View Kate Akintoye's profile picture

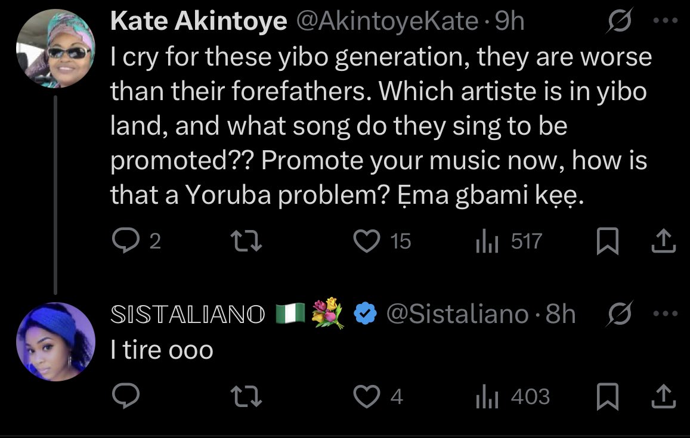pos(55,48)
